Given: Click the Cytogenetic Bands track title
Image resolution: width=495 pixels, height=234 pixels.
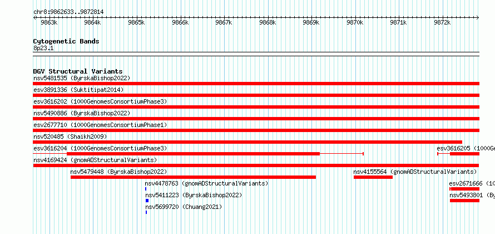Looking at the screenshot, I should click(66, 41).
